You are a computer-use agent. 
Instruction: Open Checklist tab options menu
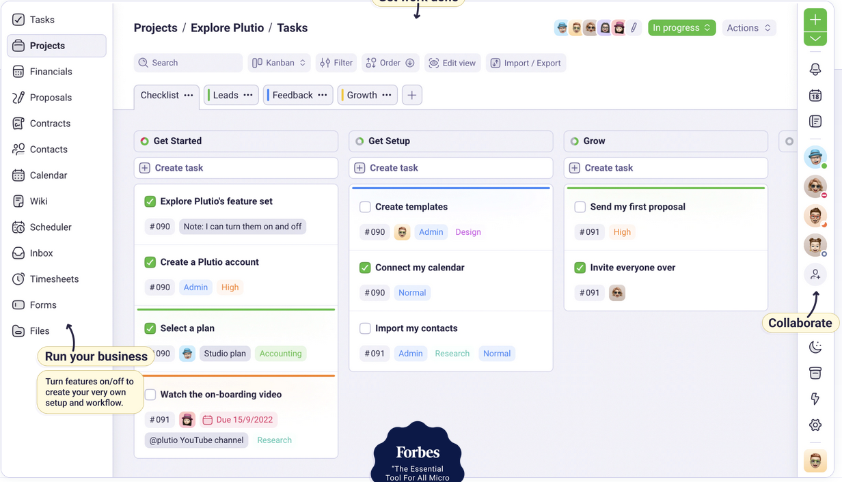[x=189, y=95]
